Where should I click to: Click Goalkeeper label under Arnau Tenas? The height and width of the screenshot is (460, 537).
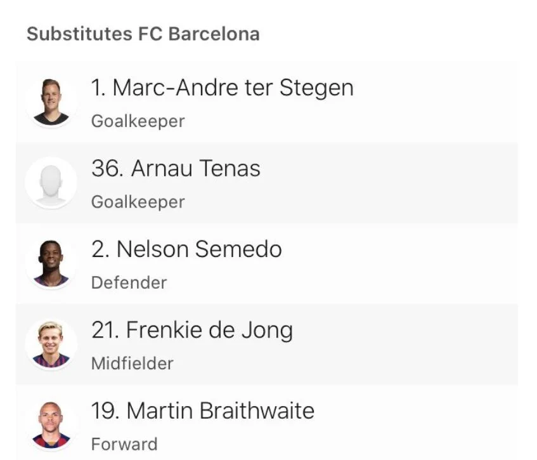[138, 202]
